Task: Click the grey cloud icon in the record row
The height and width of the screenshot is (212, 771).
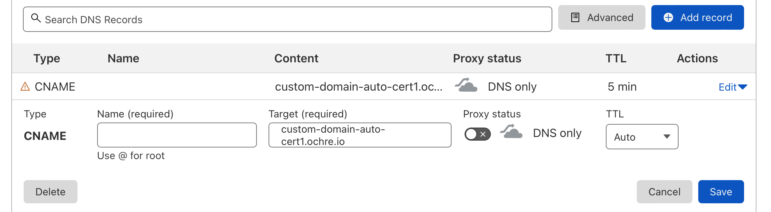Action: coord(466,86)
